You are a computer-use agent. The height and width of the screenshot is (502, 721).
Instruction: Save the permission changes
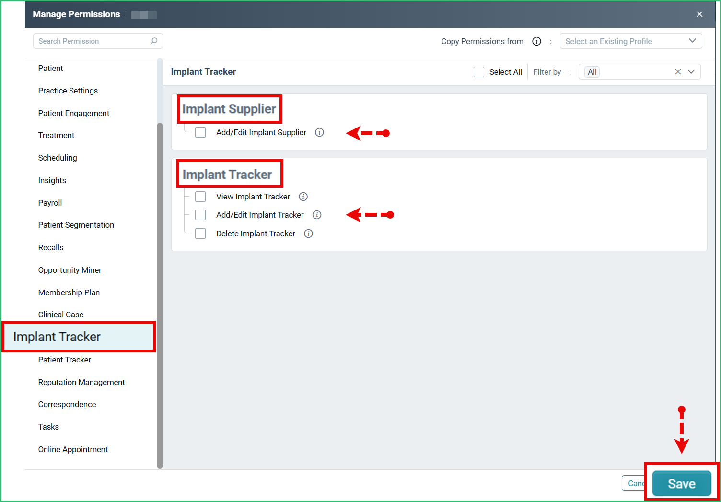point(682,483)
